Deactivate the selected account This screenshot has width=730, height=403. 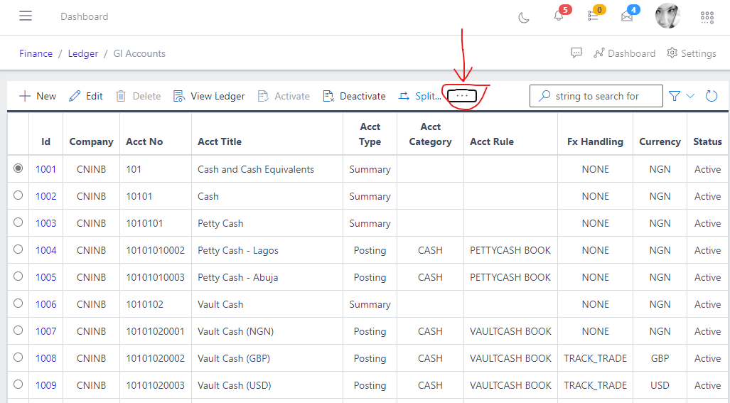[x=354, y=96]
